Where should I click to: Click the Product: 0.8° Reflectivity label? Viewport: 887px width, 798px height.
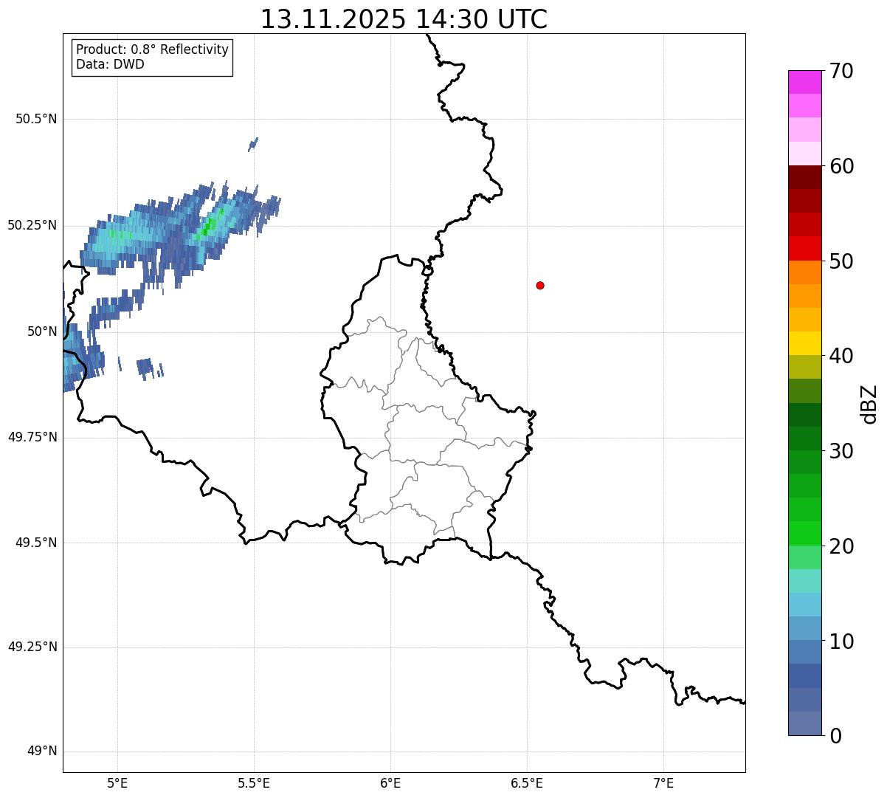[x=153, y=49]
